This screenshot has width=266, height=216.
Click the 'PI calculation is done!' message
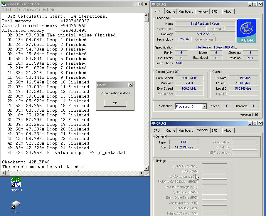[x=116, y=93]
